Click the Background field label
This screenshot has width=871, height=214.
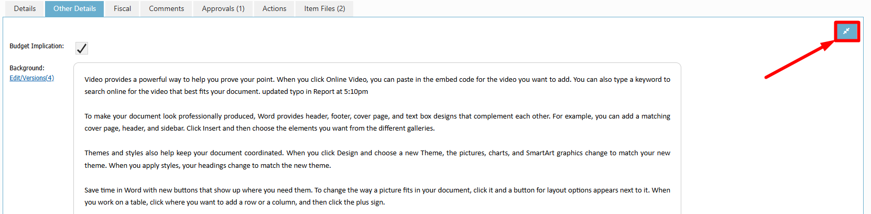click(27, 68)
